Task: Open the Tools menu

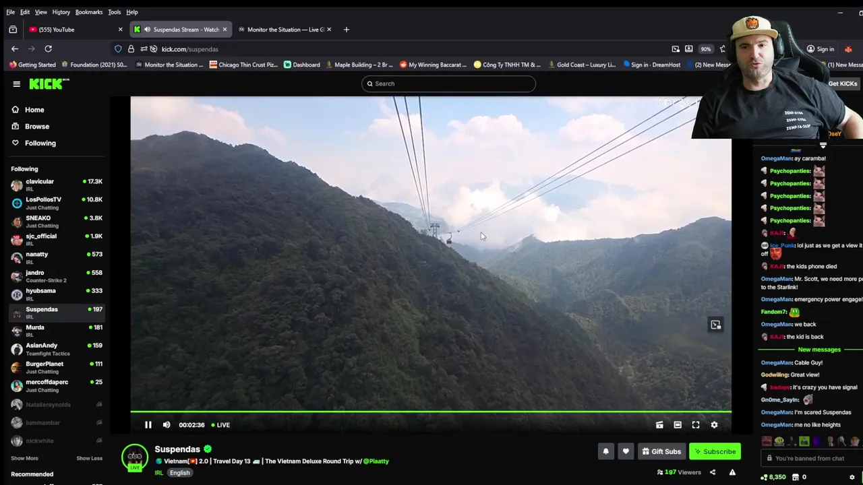Action: click(115, 12)
